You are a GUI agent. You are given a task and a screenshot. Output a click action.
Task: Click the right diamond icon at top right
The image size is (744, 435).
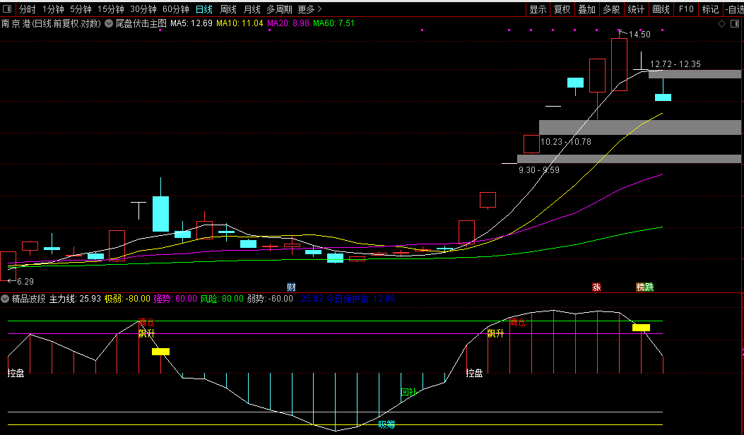(736, 23)
